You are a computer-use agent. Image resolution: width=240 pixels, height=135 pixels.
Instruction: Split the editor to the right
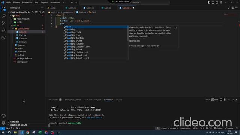pyautogui.click(x=232, y=8)
